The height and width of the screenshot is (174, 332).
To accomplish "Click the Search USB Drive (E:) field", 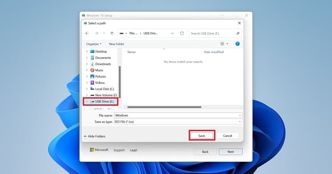I will tap(215, 33).
